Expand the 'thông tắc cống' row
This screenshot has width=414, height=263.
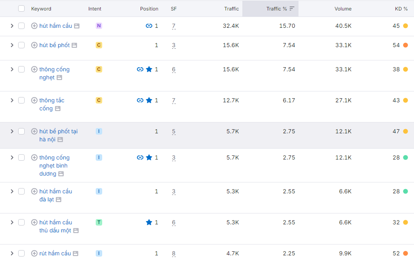tap(12, 100)
